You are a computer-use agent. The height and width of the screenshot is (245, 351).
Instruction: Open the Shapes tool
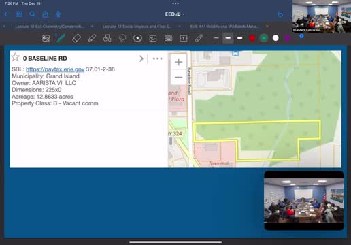pyautogui.click(x=107, y=38)
